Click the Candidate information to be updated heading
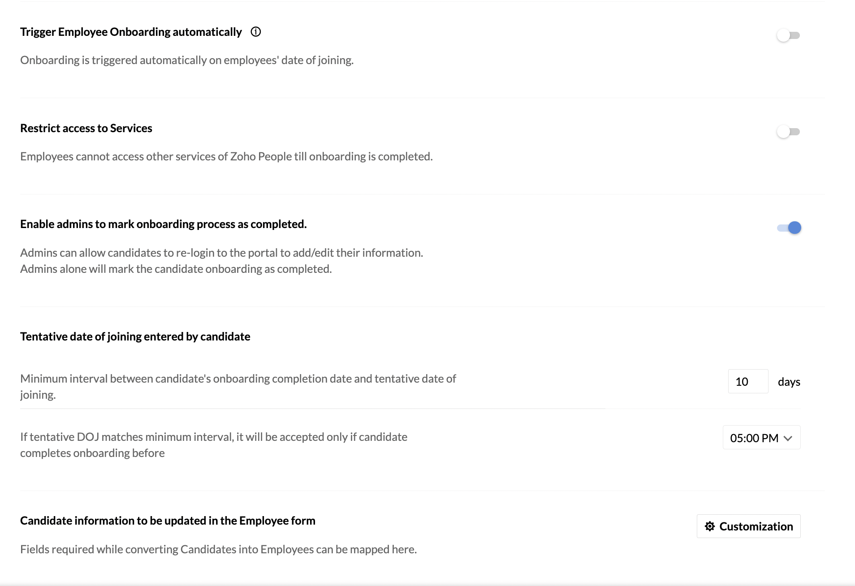This screenshot has width=855, height=586. pyautogui.click(x=168, y=521)
